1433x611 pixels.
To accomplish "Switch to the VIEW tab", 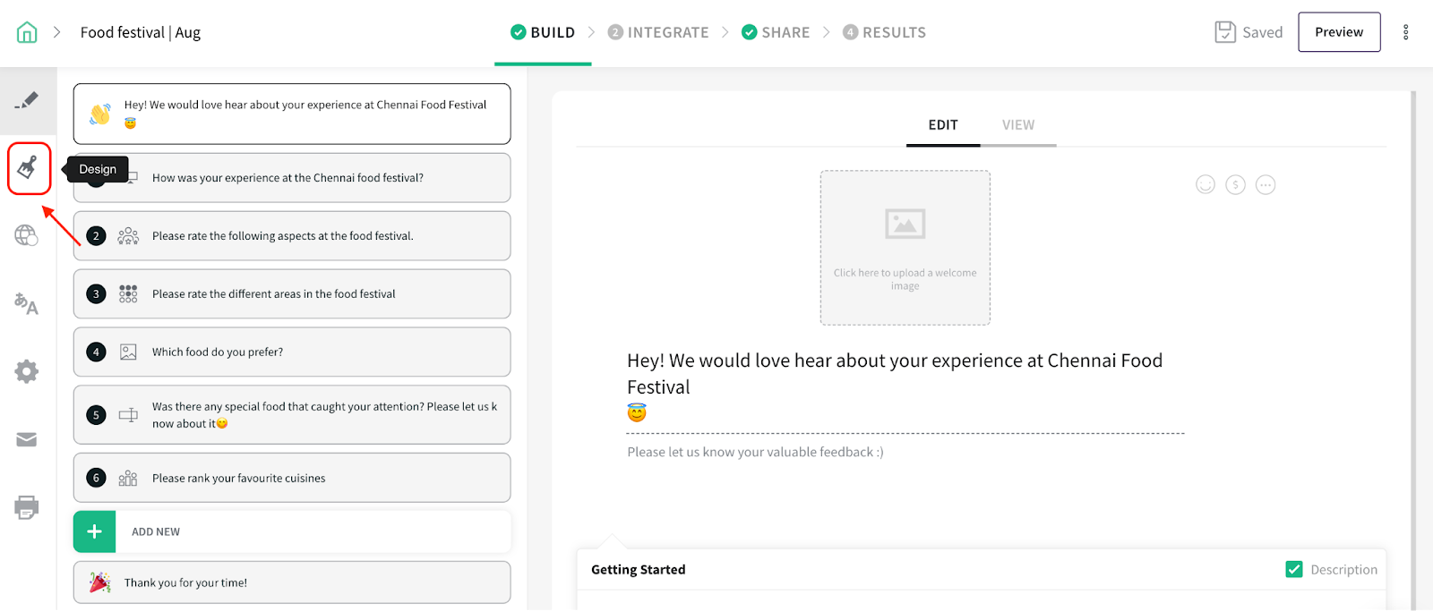I will pos(1018,125).
